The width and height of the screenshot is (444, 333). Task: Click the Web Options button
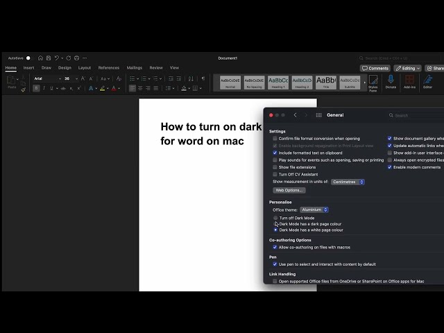(x=289, y=190)
